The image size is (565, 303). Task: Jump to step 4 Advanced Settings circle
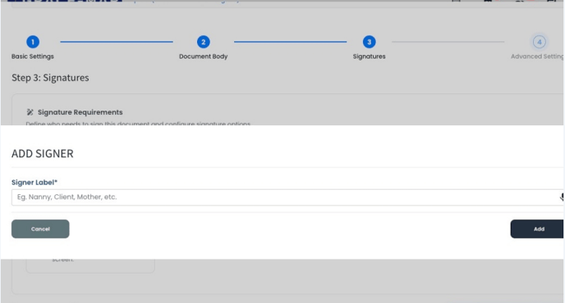(540, 42)
